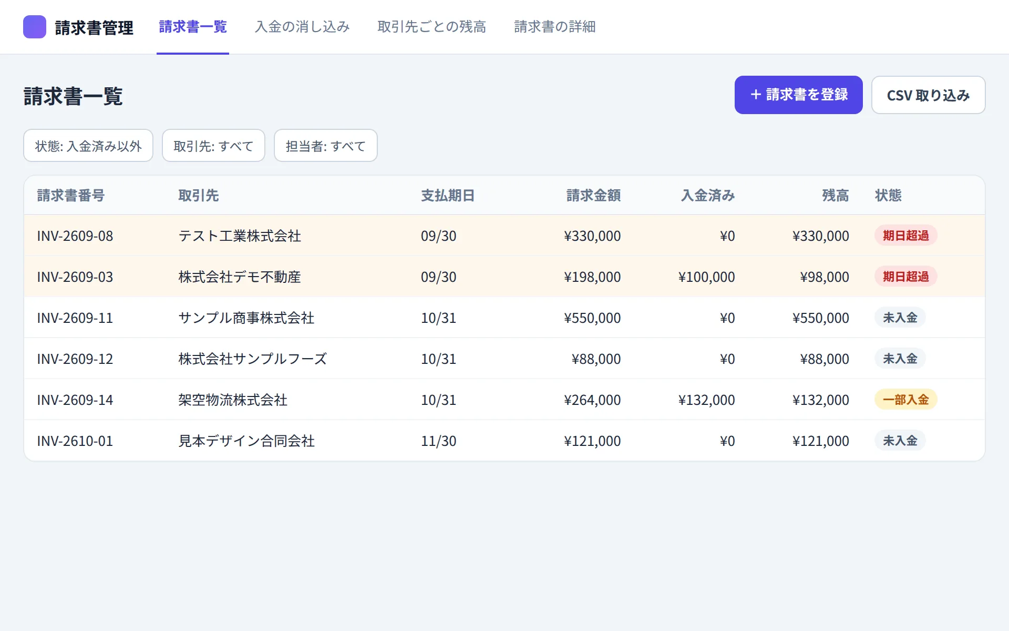
Task: Click the 未入金 badge for サンプル商事株式会社
Action: pyautogui.click(x=900, y=318)
